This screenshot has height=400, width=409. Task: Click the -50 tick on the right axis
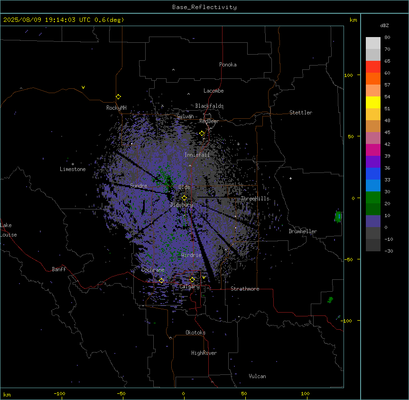(348, 259)
